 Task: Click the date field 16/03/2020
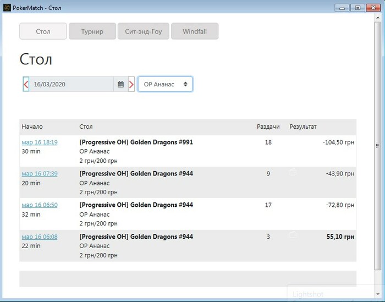(x=71, y=84)
